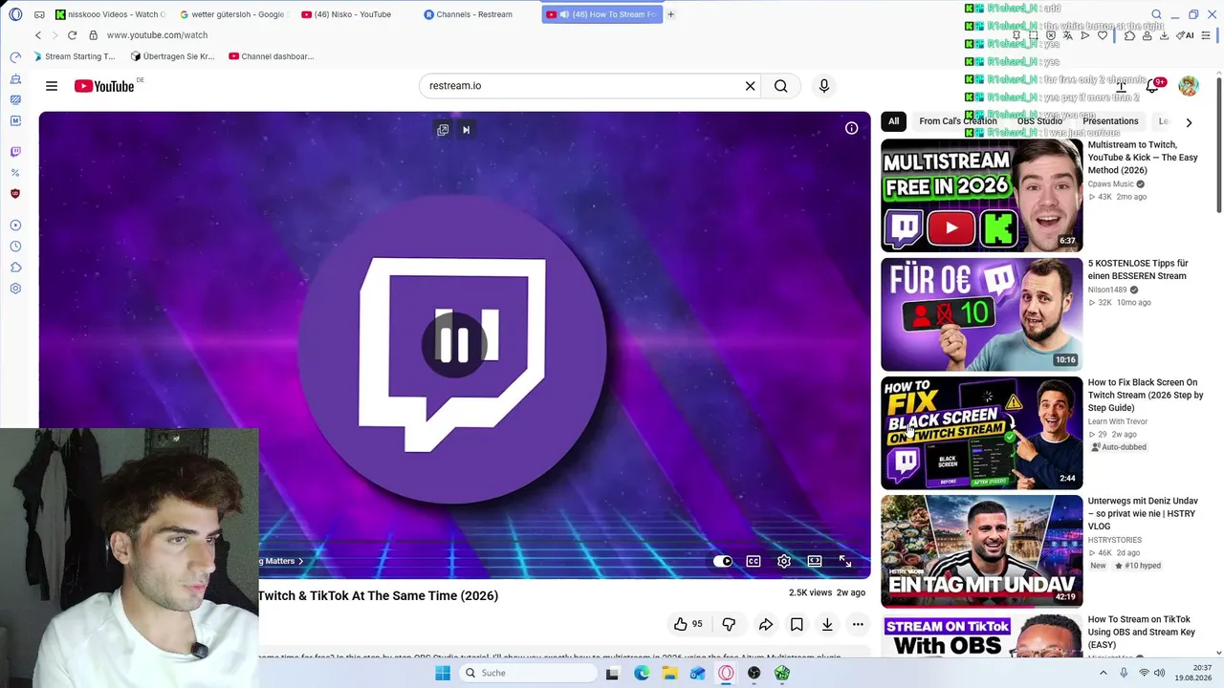Switch to the wetter gütersloh Google tab
1224x688 pixels.
tap(234, 14)
